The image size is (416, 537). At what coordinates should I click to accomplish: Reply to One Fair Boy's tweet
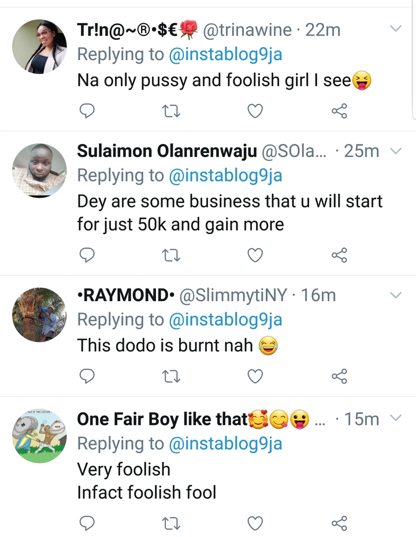coord(87,523)
